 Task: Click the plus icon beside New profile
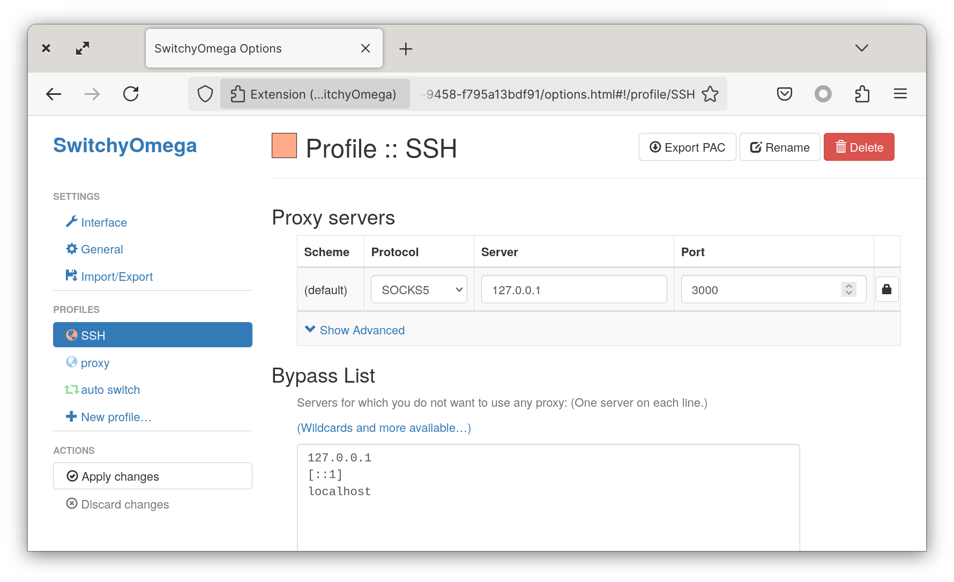tap(71, 416)
